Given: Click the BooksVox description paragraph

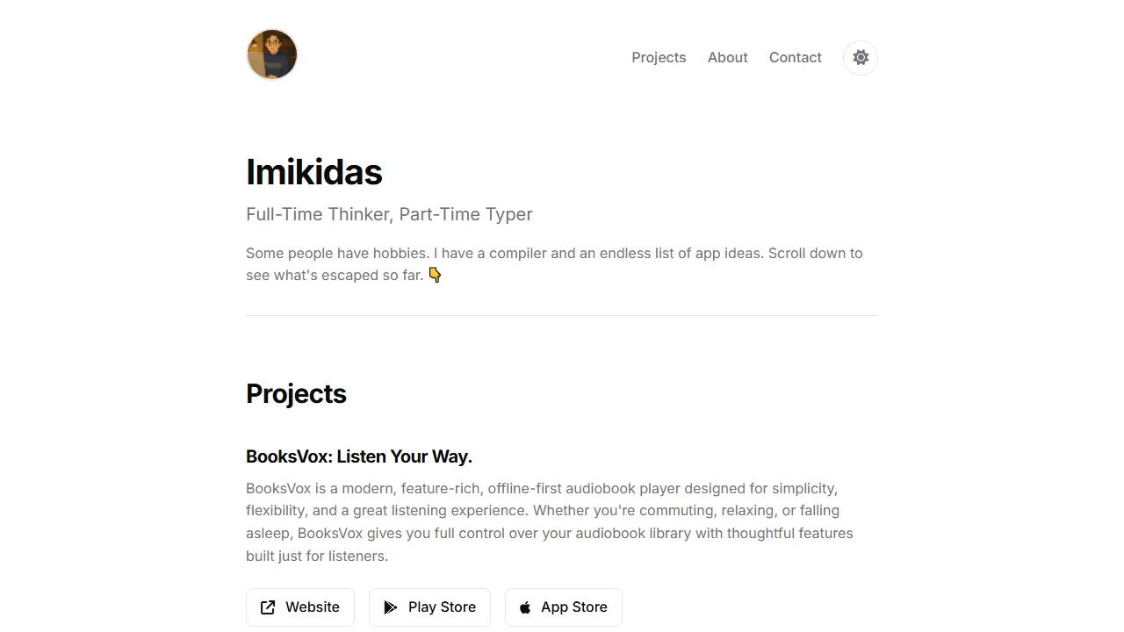Looking at the screenshot, I should pos(549,521).
